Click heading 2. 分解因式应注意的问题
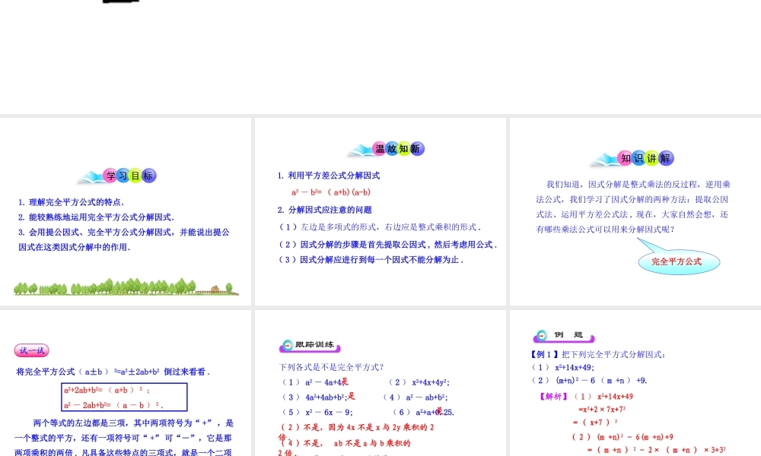Screen dimensions: 761x456 click(x=325, y=210)
